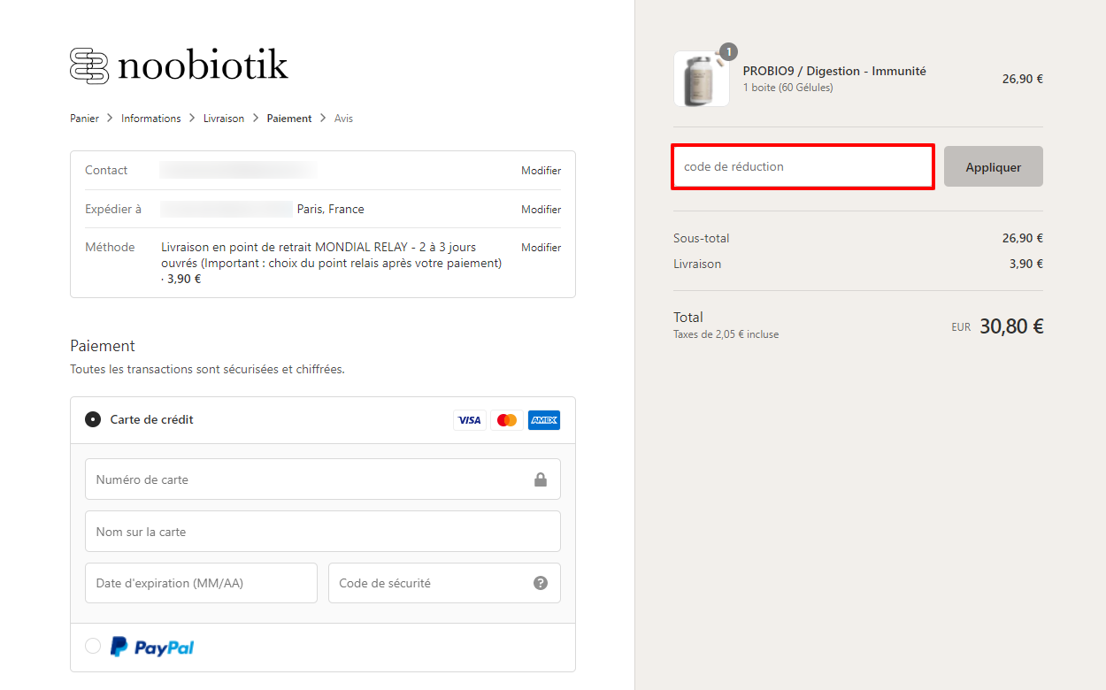Click the Appliquer discount button
1106x690 pixels.
[994, 166]
